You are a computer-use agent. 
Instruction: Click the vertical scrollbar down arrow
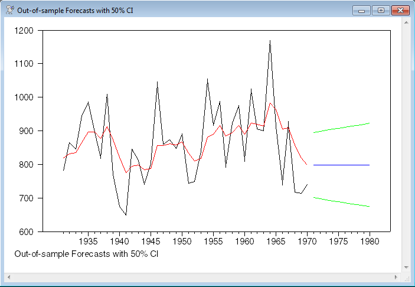point(406,266)
